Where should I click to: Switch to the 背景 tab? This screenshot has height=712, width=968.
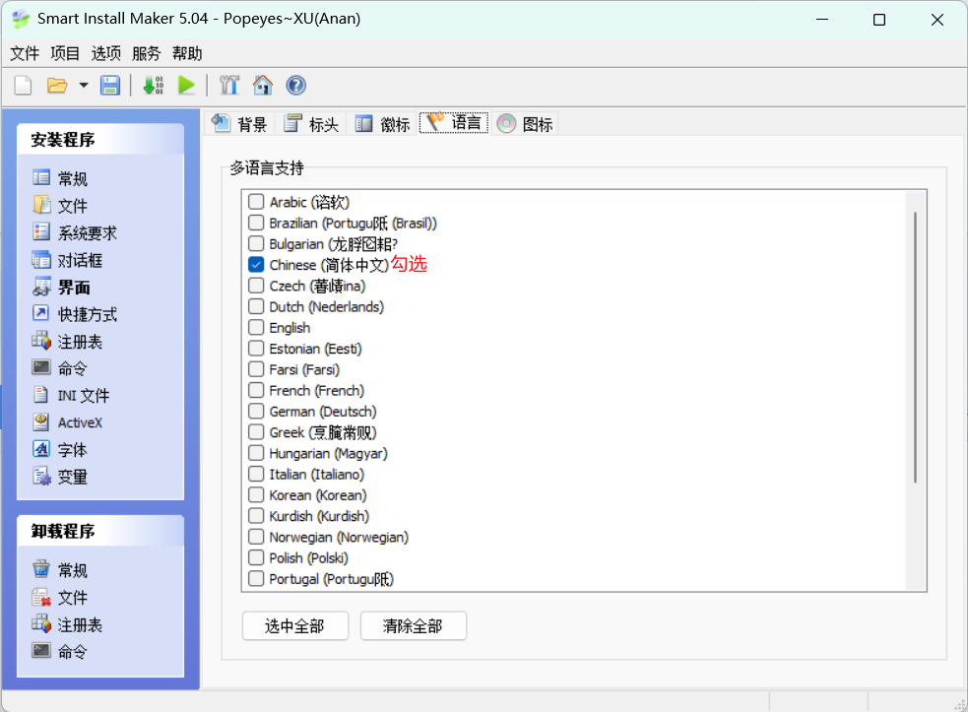tap(240, 124)
